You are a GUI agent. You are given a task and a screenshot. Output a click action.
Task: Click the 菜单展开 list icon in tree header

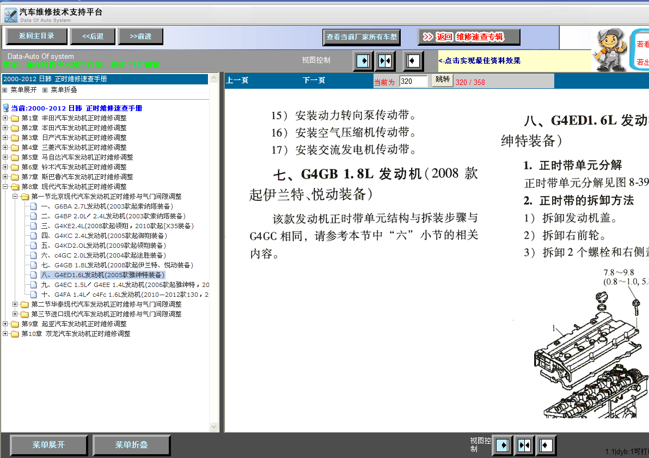coord(5,90)
